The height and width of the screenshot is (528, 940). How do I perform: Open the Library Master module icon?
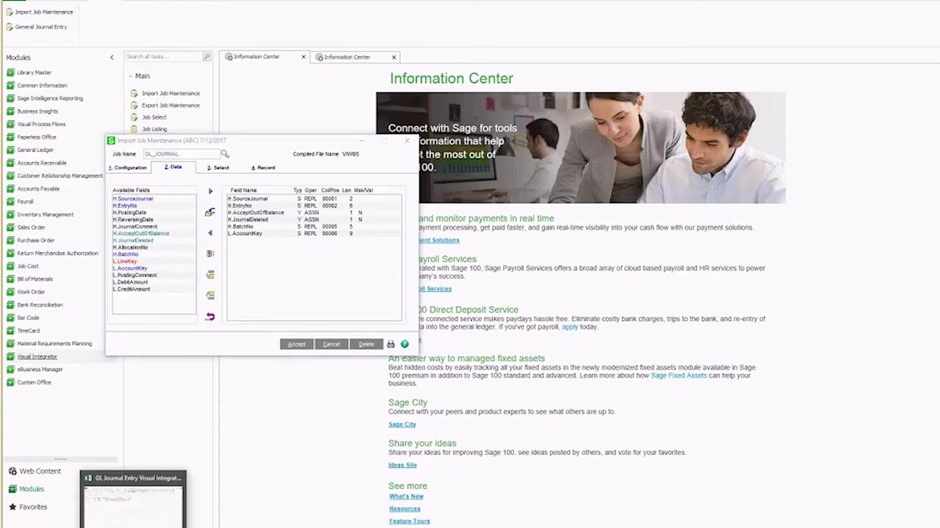click(x=10, y=73)
